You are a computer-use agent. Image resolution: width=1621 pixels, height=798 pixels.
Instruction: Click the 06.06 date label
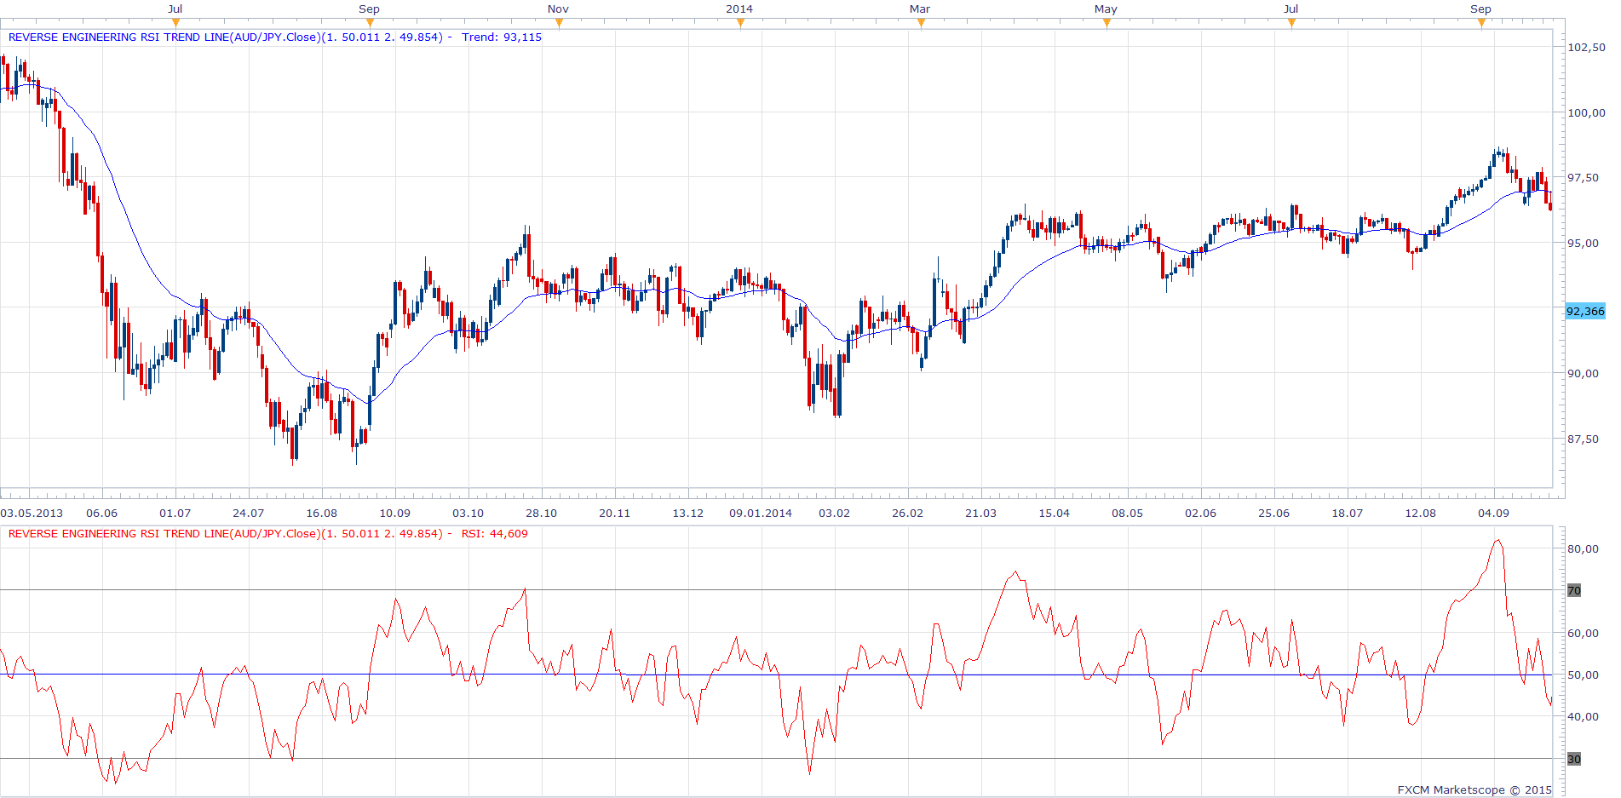102,513
